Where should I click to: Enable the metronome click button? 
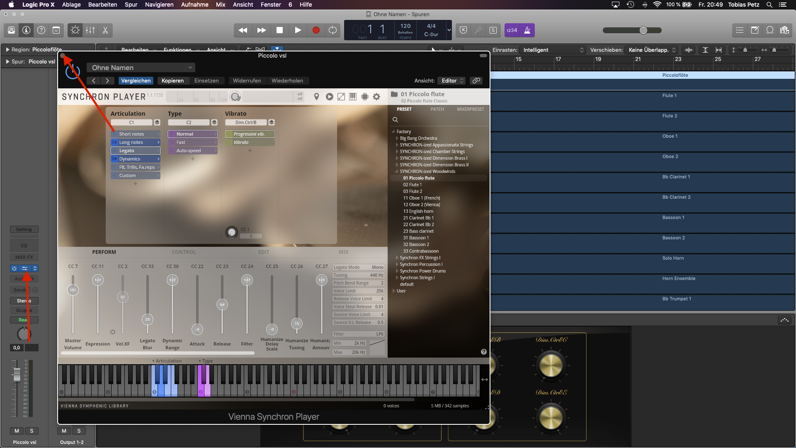pos(527,30)
